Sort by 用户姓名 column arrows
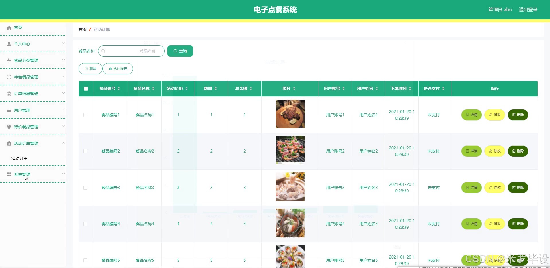This screenshot has height=268, width=550. (377, 89)
